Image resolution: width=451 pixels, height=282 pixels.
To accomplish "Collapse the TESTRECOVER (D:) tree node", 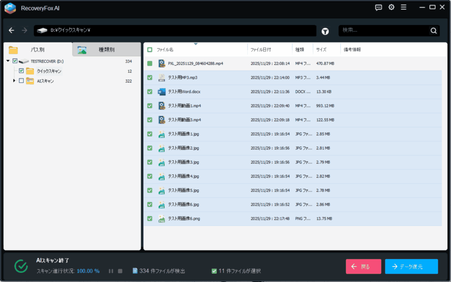I will click(x=8, y=61).
